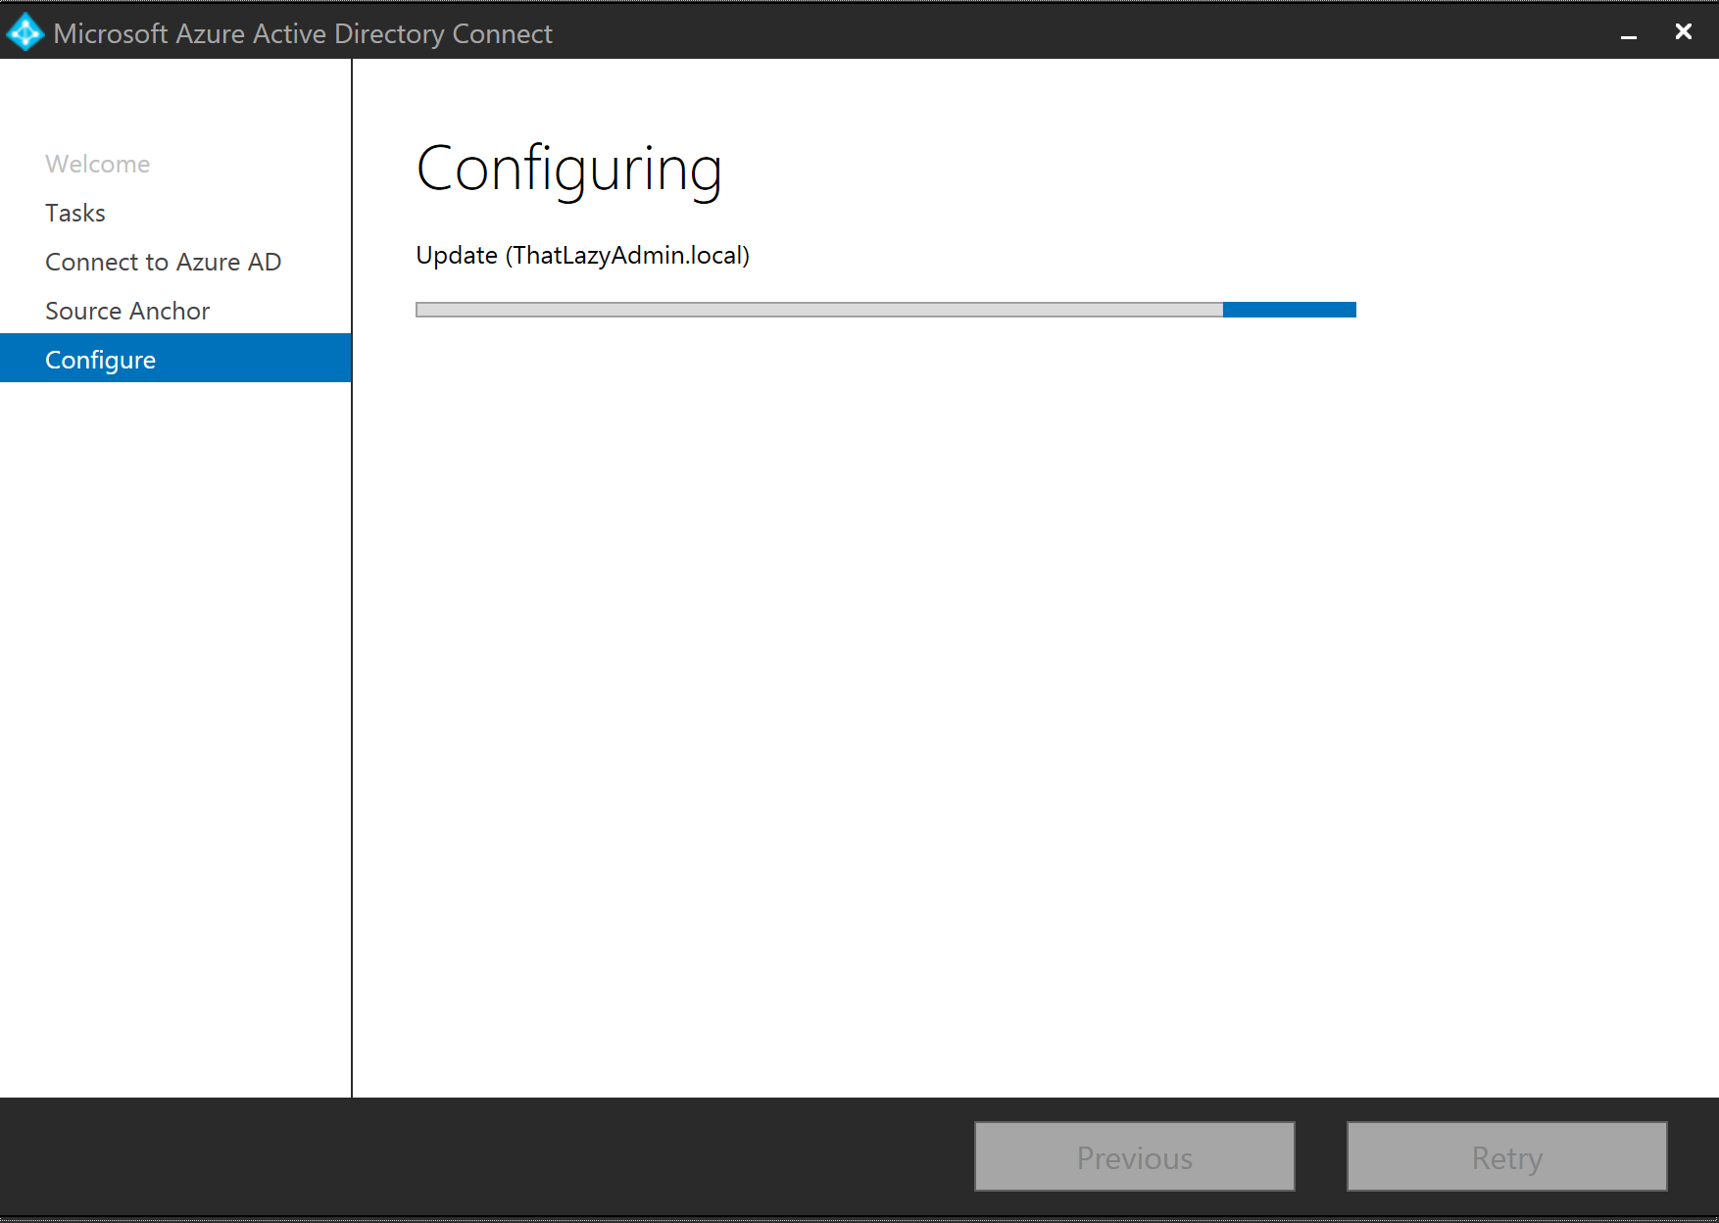
Task: Switch to the Source Anchor step
Action: click(x=127, y=311)
